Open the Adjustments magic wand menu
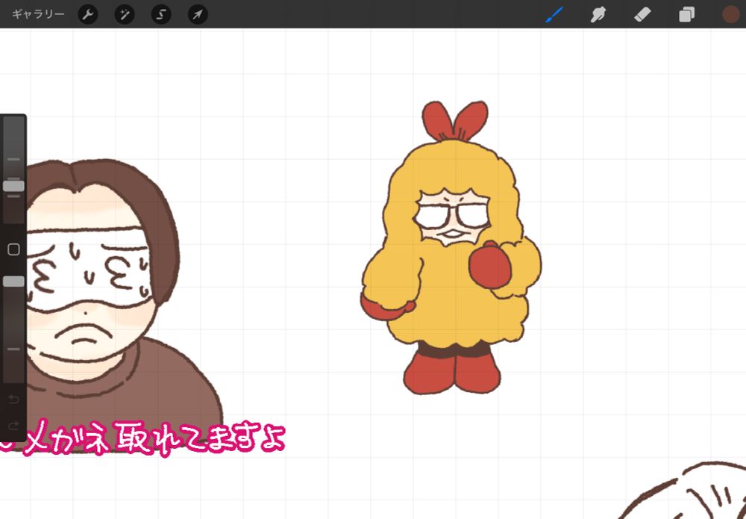 125,15
